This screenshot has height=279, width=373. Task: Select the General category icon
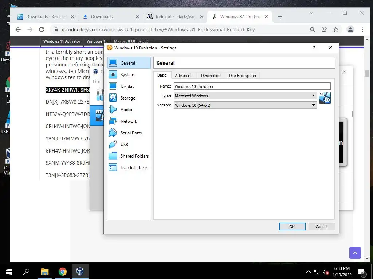point(113,63)
